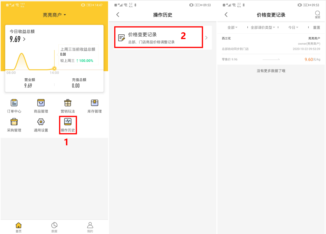Switch to the 我的 bottom tab
326x234 pixels.
point(90,227)
